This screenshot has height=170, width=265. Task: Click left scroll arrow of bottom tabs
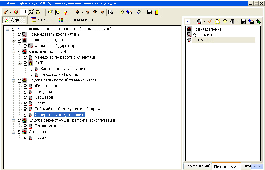pyautogui.click(x=254, y=167)
